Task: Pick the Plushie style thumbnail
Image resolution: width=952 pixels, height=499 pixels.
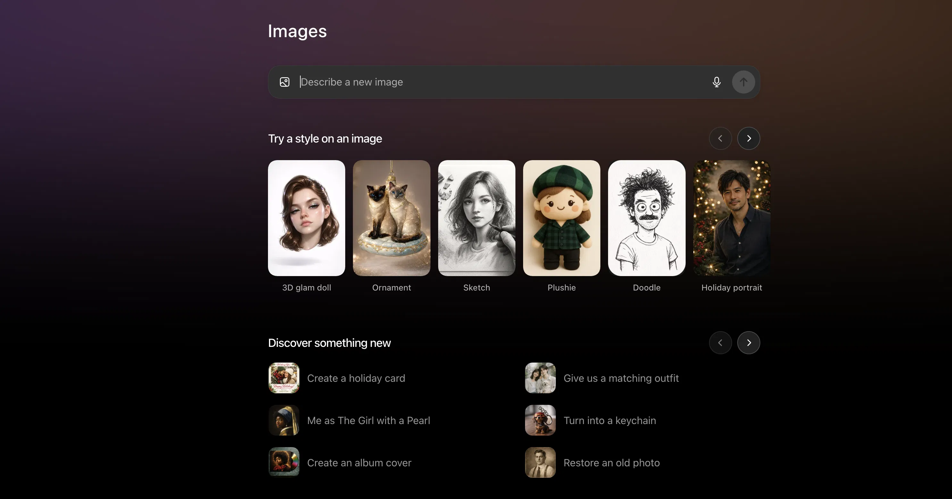Action: [561, 218]
